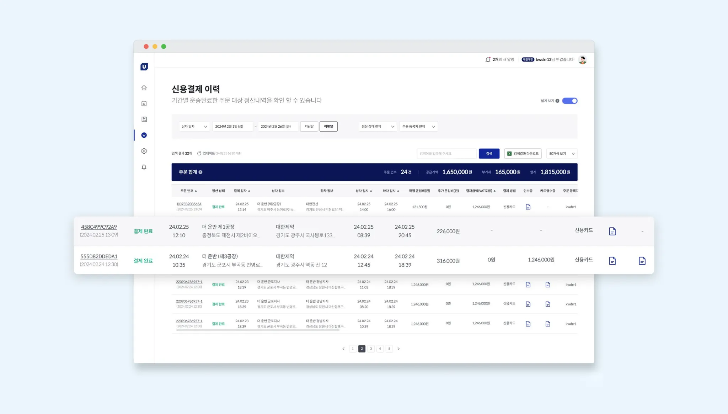The image size is (728, 414).
Task: Open receipt document for order 458C499C92A9
Action: point(612,231)
